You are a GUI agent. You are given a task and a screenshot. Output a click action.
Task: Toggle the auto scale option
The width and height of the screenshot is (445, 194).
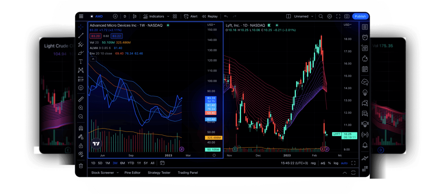tap(344, 163)
